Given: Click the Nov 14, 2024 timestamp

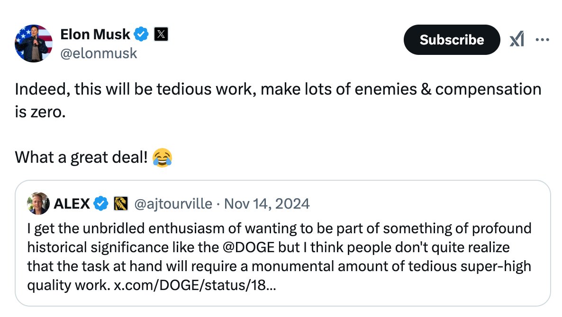Looking at the screenshot, I should 267,203.
